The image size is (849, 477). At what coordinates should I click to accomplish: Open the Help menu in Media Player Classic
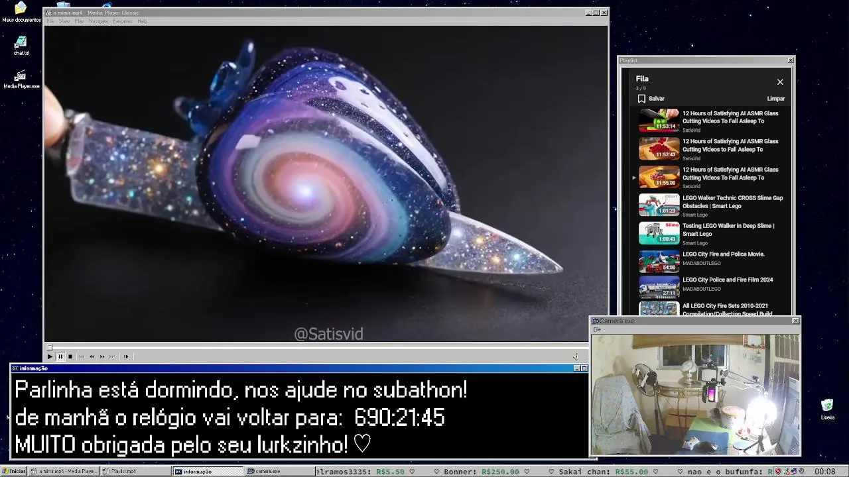pos(143,21)
